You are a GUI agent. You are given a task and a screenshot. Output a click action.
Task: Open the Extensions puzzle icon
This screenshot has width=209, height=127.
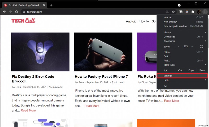click(x=193, y=12)
